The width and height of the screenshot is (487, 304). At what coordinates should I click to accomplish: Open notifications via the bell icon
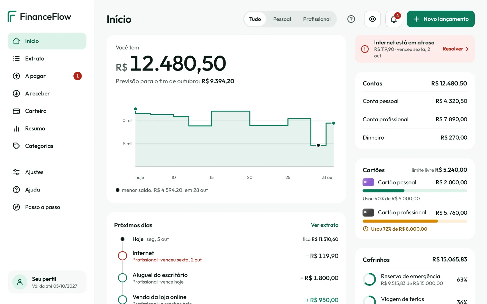tap(394, 19)
